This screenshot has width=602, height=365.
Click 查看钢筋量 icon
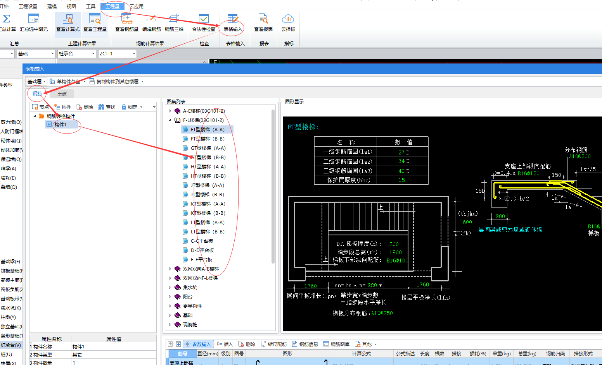127,19
